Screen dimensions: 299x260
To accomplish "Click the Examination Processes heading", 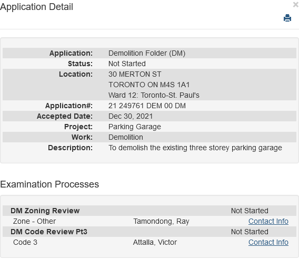I will tap(49, 184).
